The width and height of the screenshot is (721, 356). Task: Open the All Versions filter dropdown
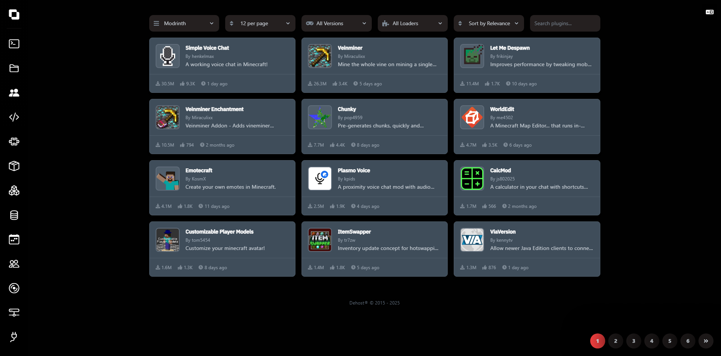pyautogui.click(x=336, y=23)
